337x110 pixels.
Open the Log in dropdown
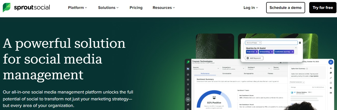point(251,8)
